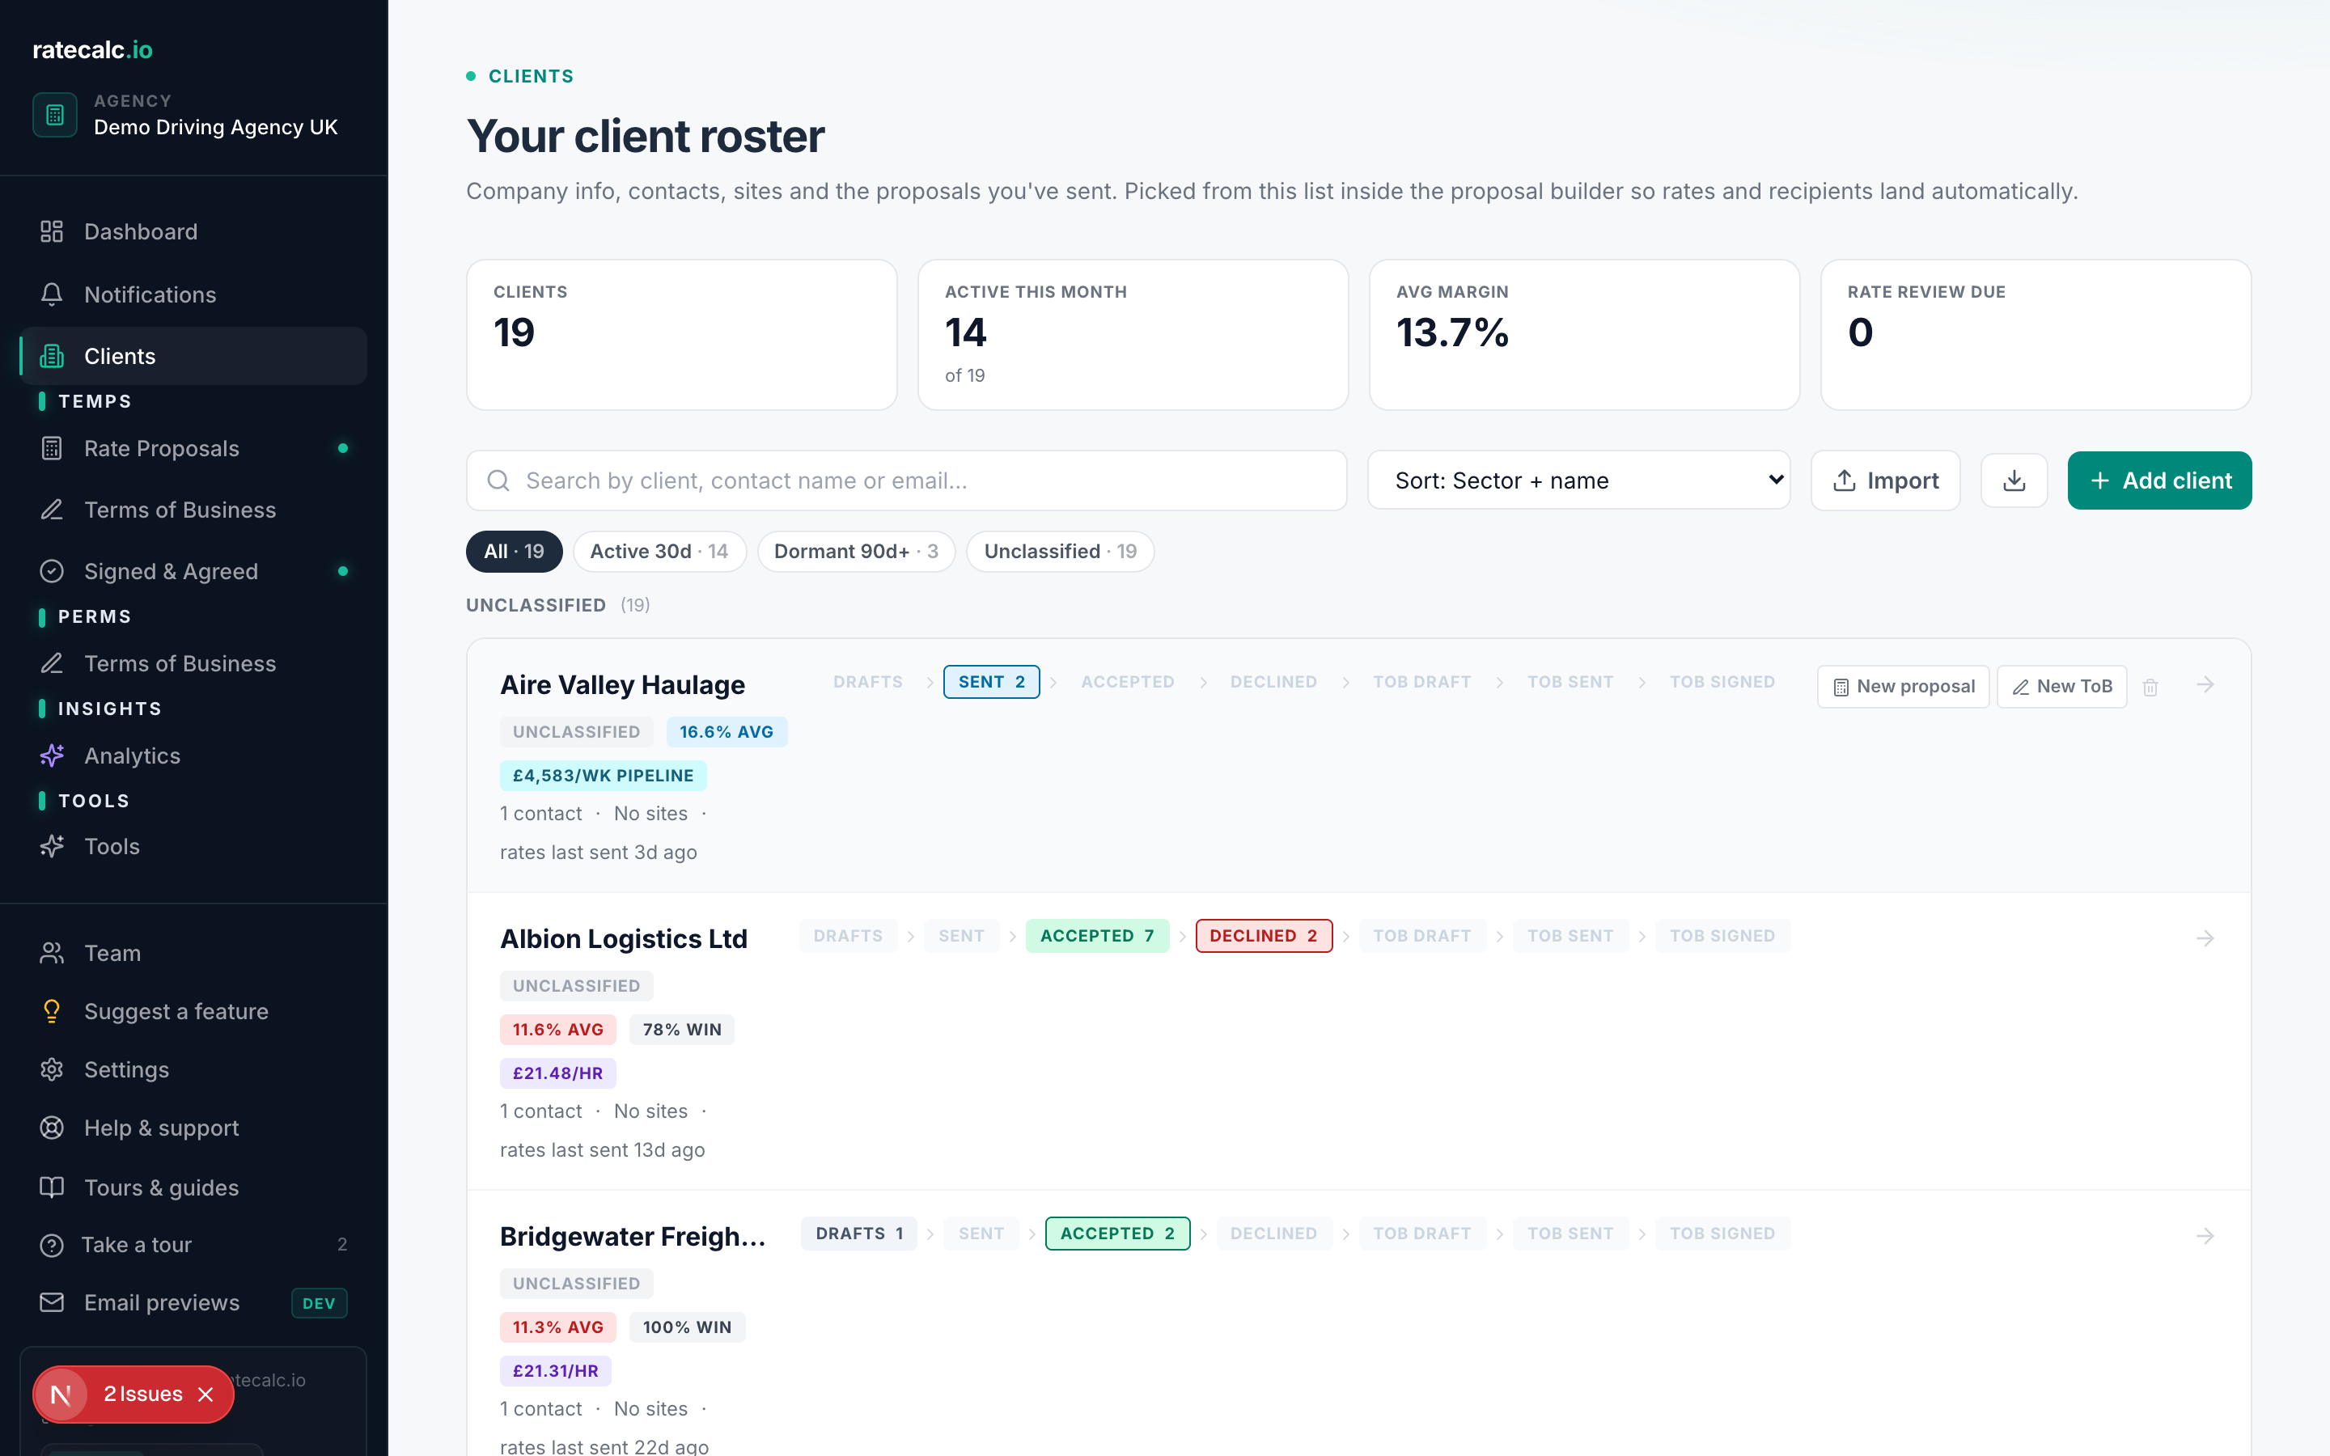Click DECLINED 2 stage on Albion Logistics
The width and height of the screenshot is (2330, 1456).
[x=1265, y=936]
